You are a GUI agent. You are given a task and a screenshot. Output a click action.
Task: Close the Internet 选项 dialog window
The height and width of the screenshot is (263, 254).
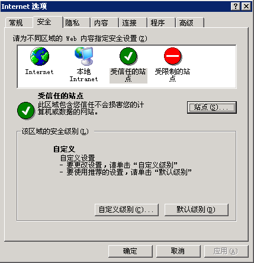click(x=246, y=7)
